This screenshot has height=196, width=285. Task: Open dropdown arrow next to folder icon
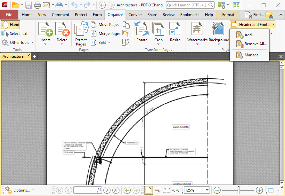click(22, 5)
